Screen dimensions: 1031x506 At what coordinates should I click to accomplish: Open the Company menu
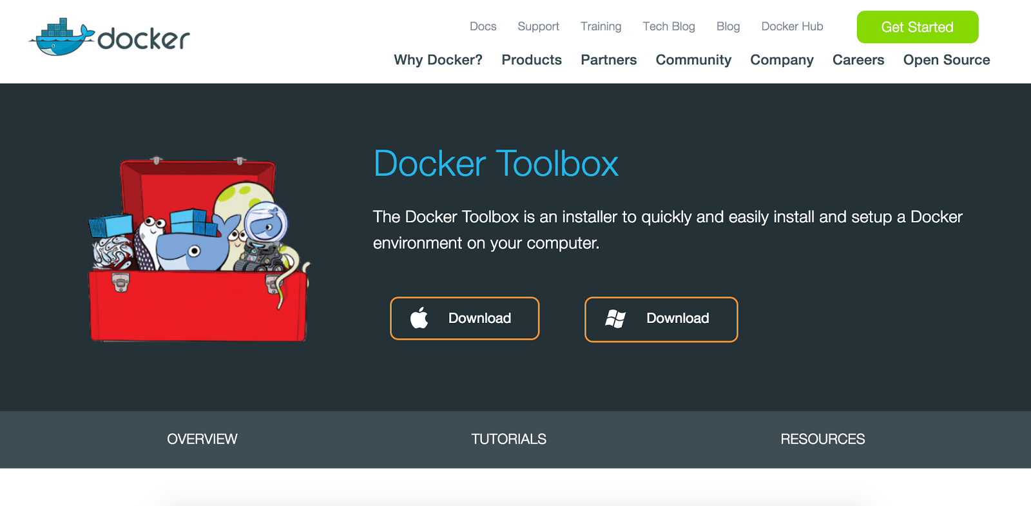[x=782, y=60]
